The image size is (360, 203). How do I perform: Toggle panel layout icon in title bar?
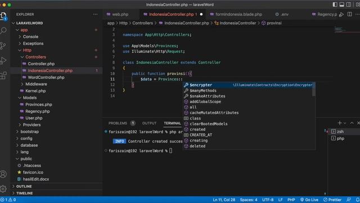point(342,5)
